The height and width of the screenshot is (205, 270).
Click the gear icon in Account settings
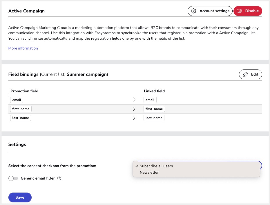click(x=194, y=11)
